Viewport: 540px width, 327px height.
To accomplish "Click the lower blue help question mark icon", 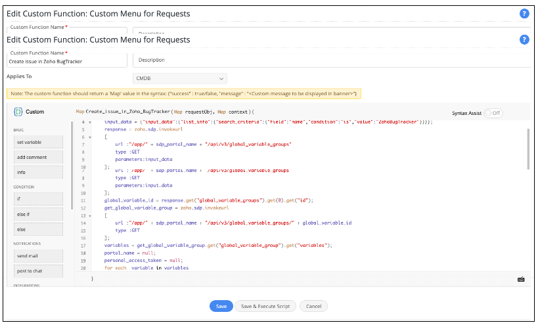I will pyautogui.click(x=524, y=39).
